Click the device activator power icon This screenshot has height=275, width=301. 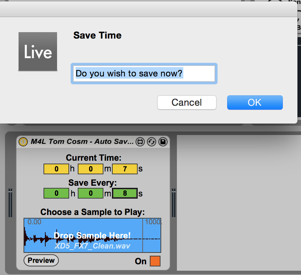coord(23,142)
